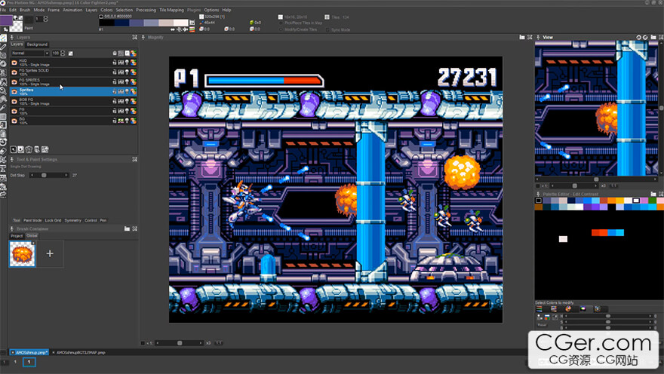The width and height of the screenshot is (664, 374).
Task: Select the text tool in the left toolbar
Action: pos(3,169)
